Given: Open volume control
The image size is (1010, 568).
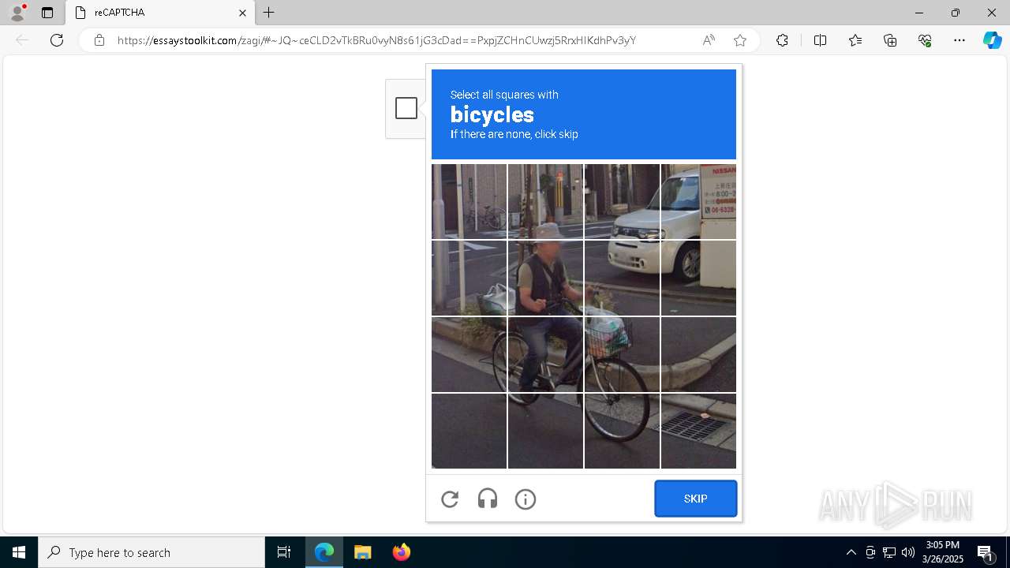Looking at the screenshot, I should (x=908, y=552).
